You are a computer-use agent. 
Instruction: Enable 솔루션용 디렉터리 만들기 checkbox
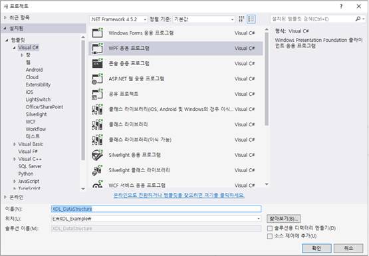click(x=270, y=228)
